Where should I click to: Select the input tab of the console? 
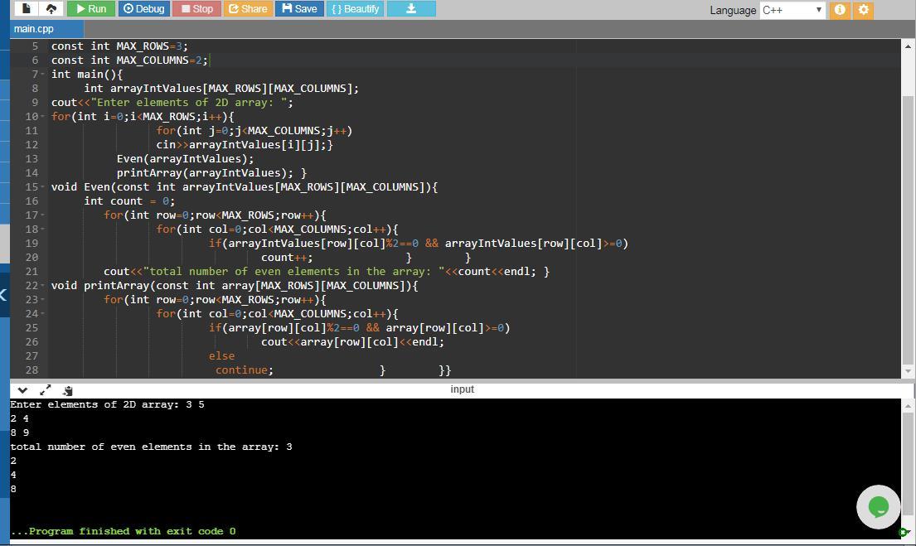click(x=462, y=389)
